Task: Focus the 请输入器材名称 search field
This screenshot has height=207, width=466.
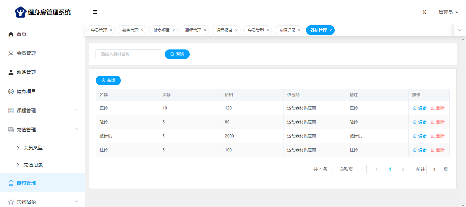Action: coord(128,54)
